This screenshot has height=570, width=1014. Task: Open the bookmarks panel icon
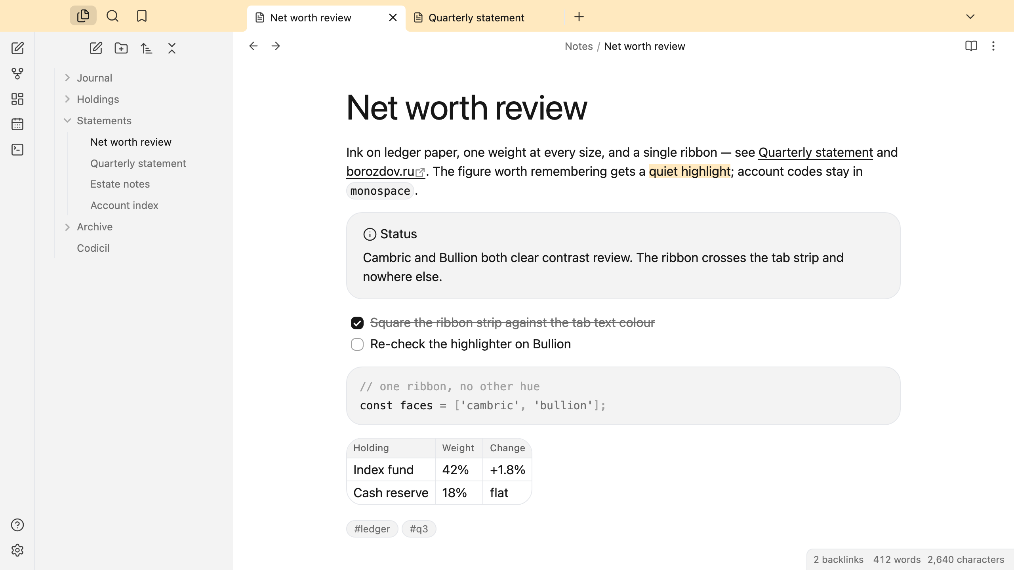tap(142, 16)
